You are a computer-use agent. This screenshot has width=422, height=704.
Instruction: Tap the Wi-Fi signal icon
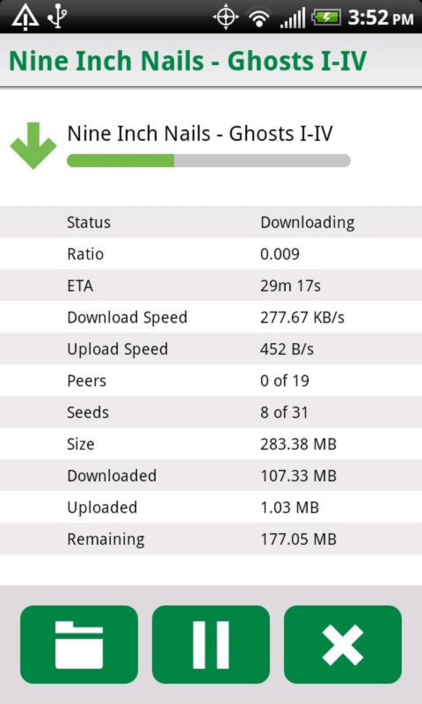[x=259, y=18]
